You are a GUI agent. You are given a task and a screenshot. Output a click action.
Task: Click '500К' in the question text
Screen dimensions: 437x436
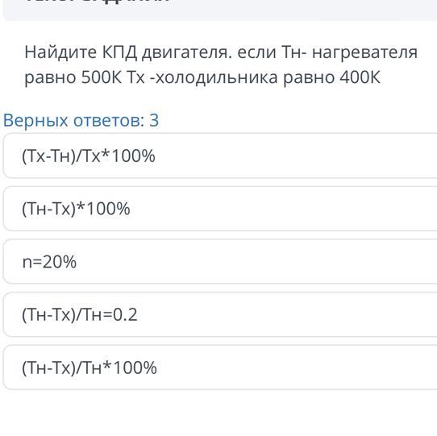102,77
